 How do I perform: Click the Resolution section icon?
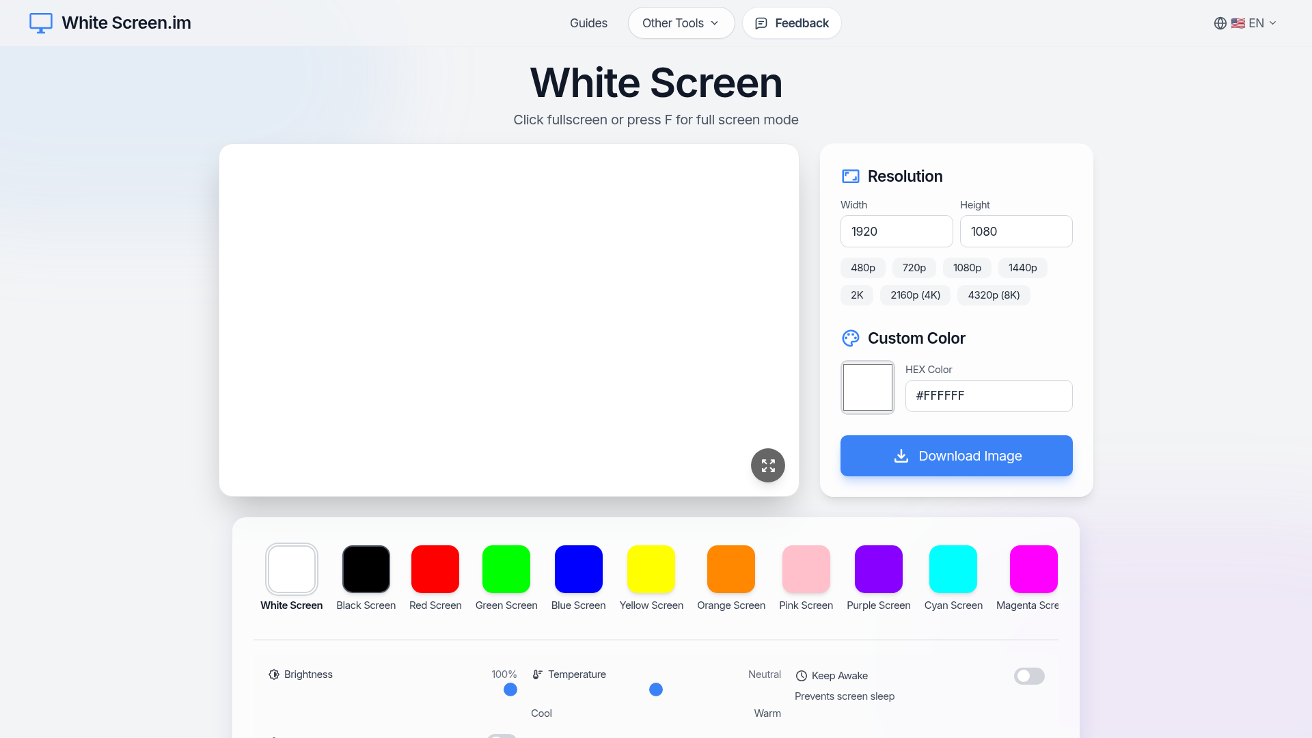[851, 176]
